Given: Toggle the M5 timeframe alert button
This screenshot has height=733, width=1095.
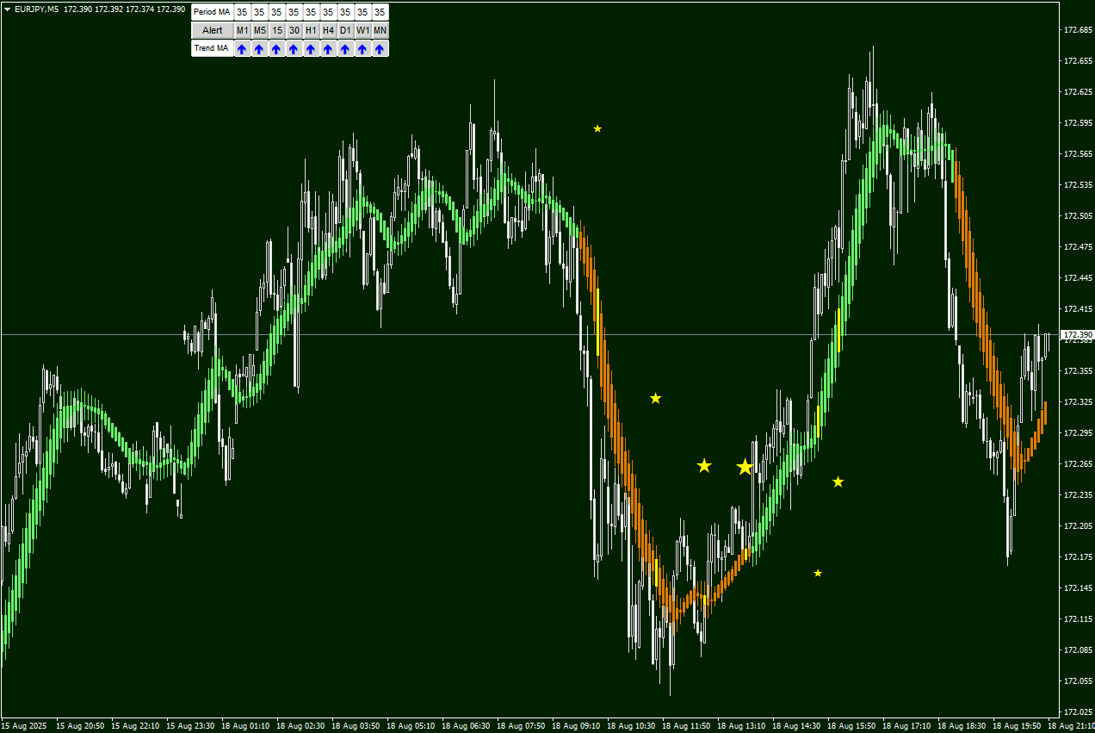Looking at the screenshot, I should 259,30.
